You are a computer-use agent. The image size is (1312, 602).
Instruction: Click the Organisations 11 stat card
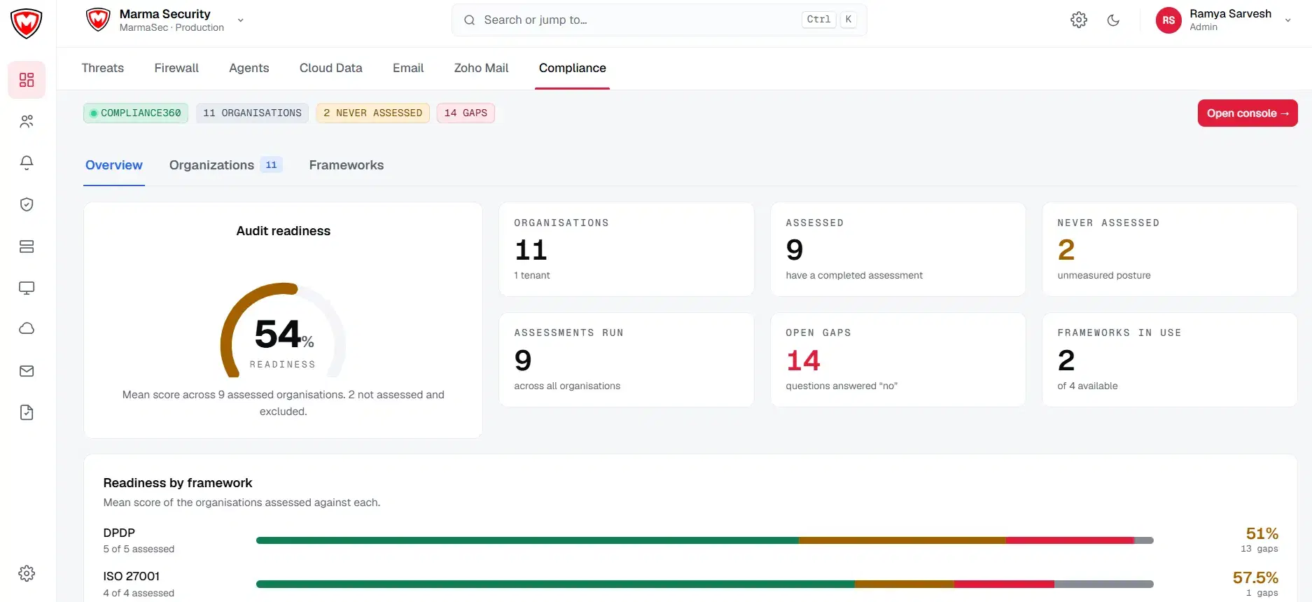tap(627, 249)
